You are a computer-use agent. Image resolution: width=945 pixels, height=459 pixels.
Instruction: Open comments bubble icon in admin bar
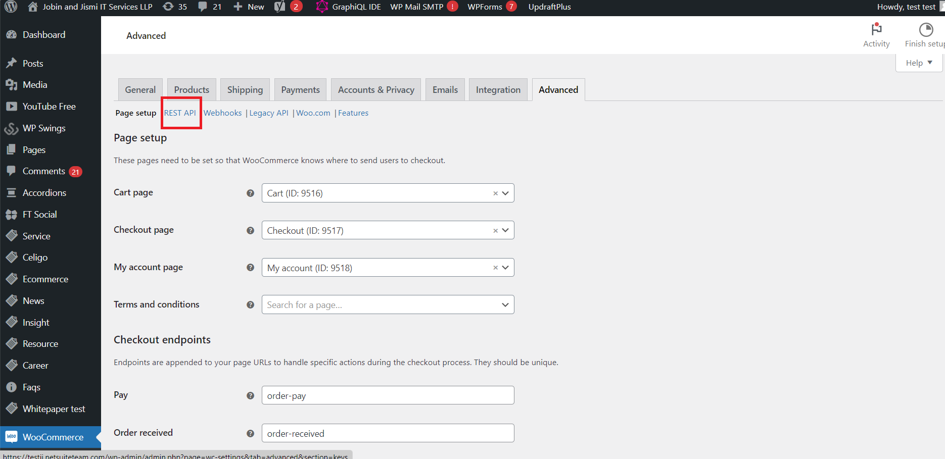(203, 7)
